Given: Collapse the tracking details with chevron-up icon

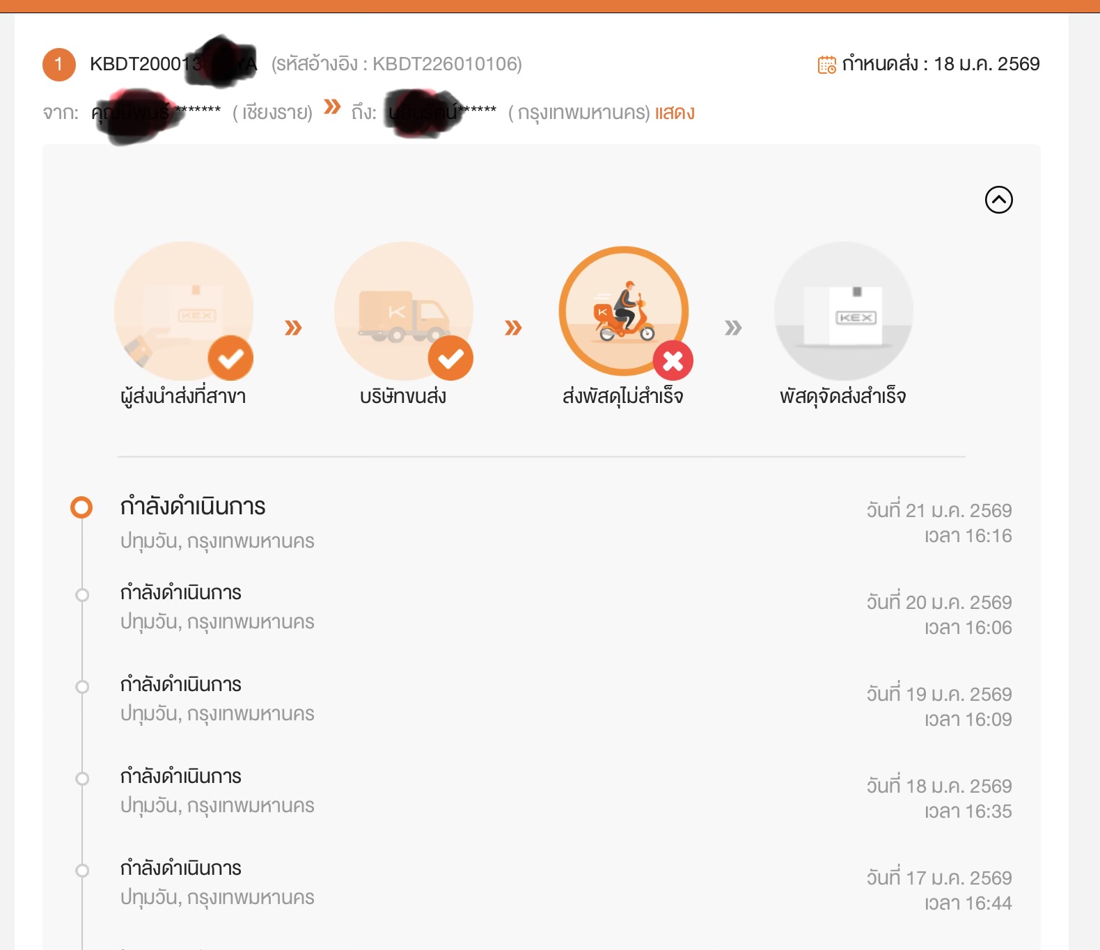Looking at the screenshot, I should click(x=998, y=200).
